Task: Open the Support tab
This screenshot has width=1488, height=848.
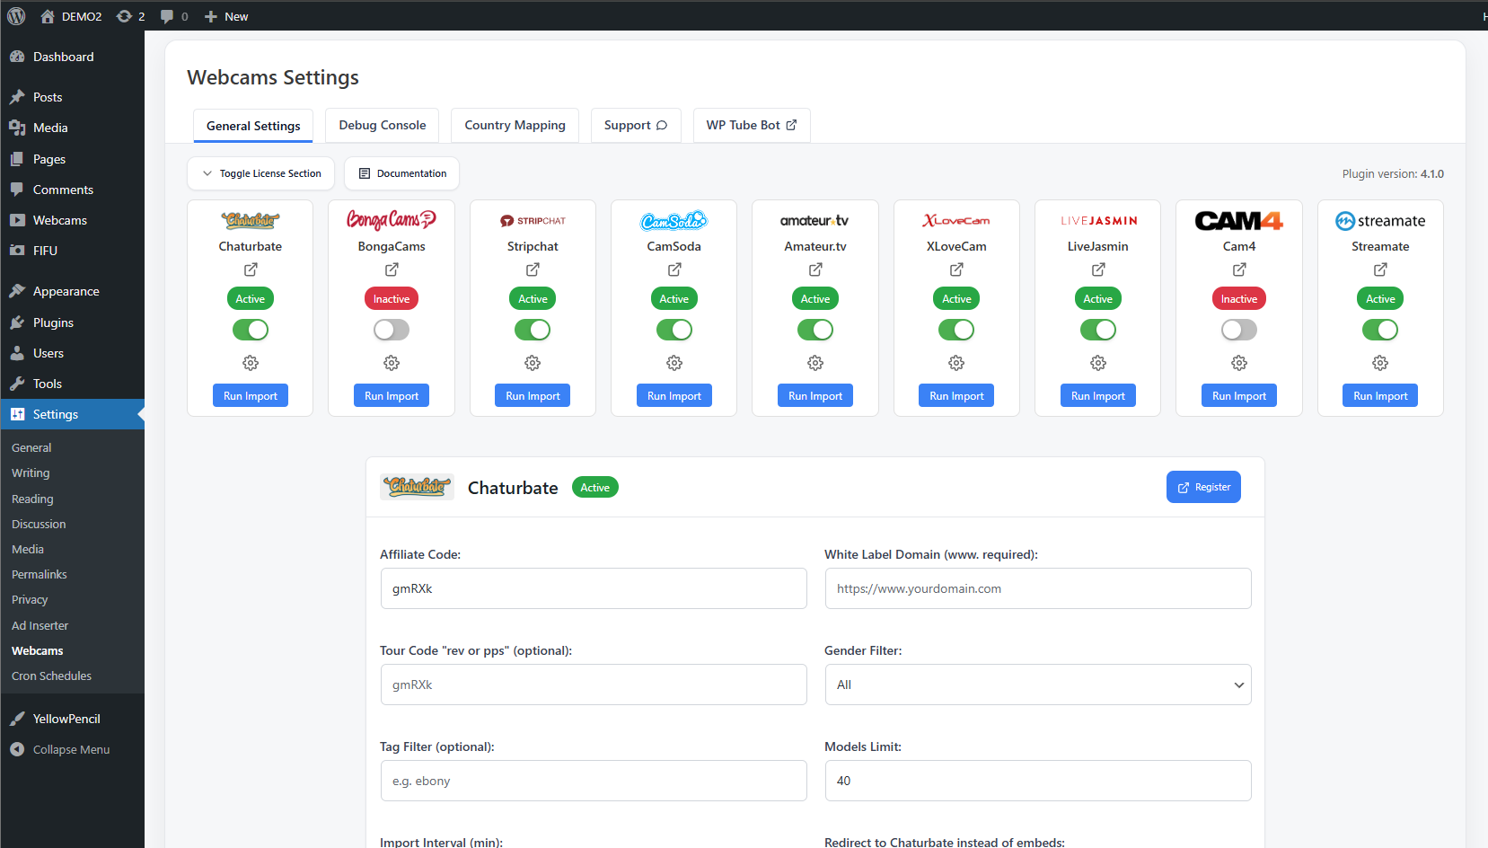Action: click(x=636, y=125)
